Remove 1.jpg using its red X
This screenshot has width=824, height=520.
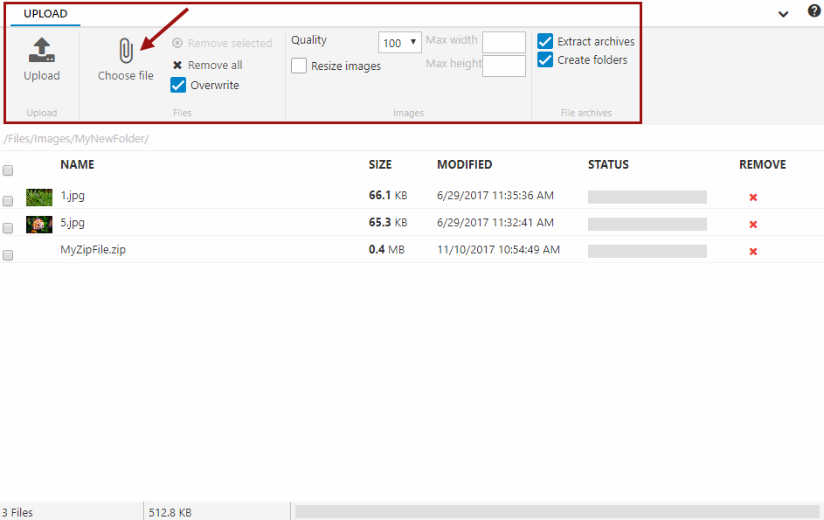(753, 198)
